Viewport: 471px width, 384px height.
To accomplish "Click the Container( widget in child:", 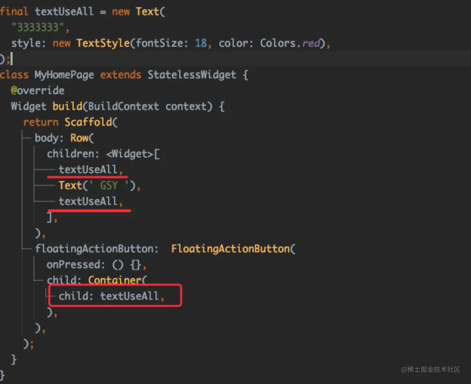I will 117,280.
